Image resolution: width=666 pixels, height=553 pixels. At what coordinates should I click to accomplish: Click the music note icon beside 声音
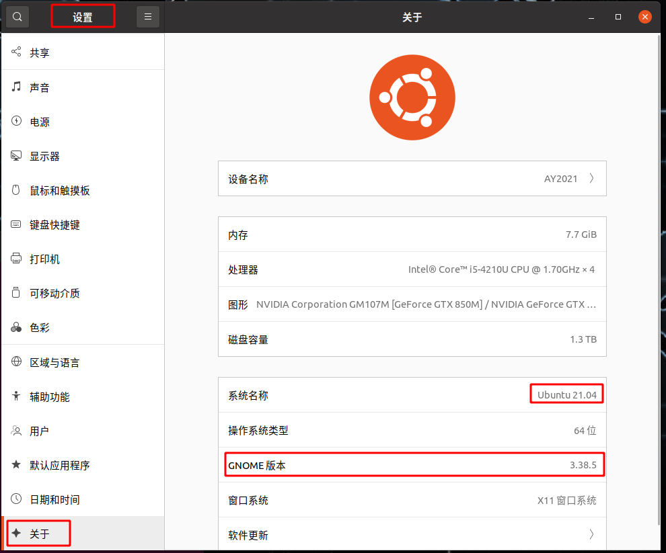pyautogui.click(x=16, y=87)
